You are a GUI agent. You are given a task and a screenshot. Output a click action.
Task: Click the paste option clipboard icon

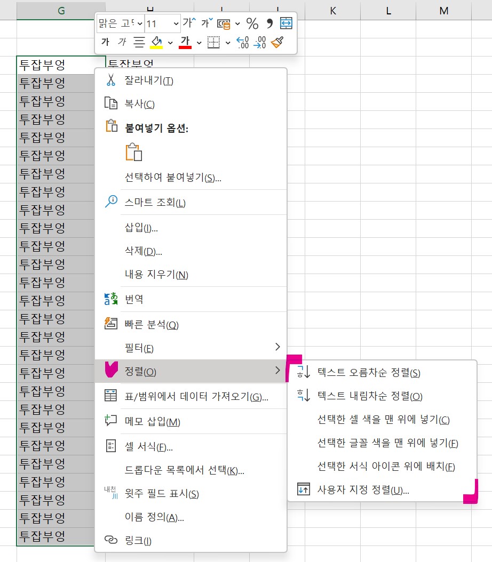(x=134, y=152)
